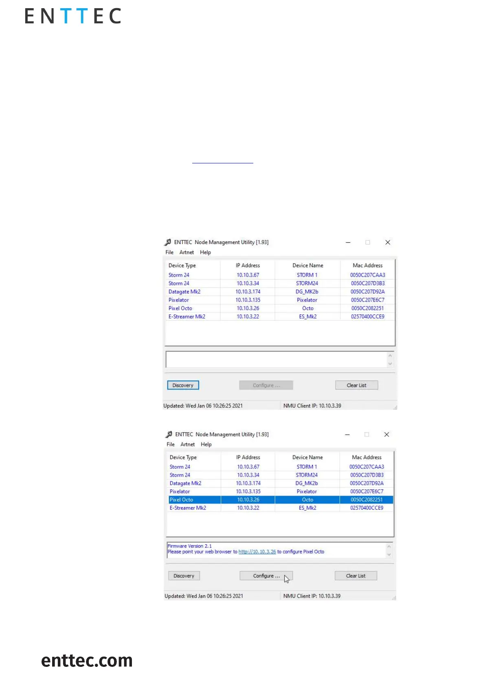Click IP Address column header in lower window
This screenshot has height=686, width=485.
pos(248,457)
